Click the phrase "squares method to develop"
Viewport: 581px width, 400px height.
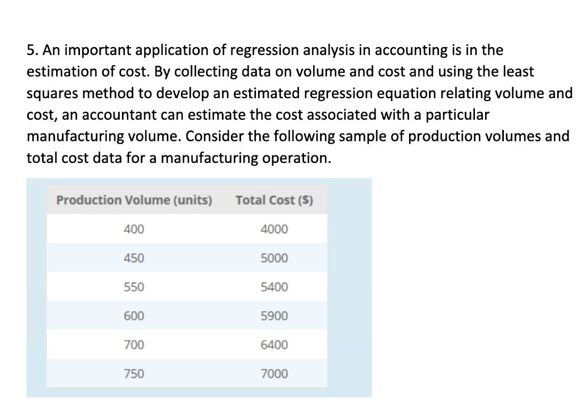(x=118, y=94)
